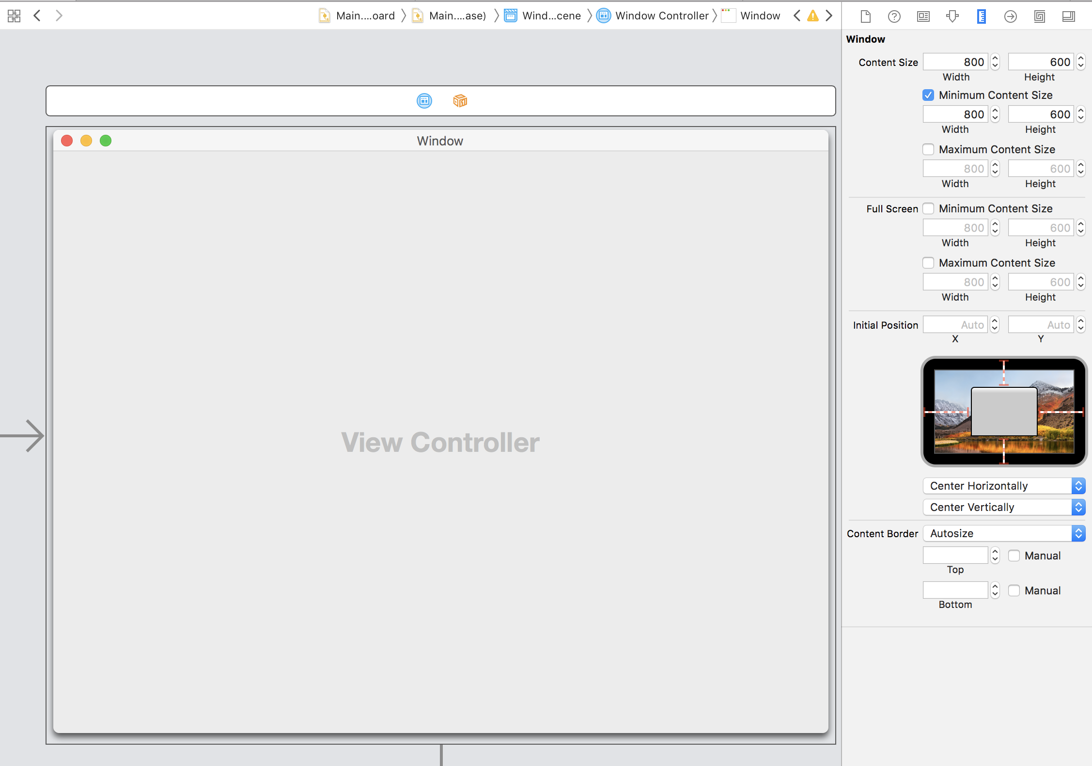Open the Connections inspector arrow icon
The width and height of the screenshot is (1092, 766).
point(1010,16)
